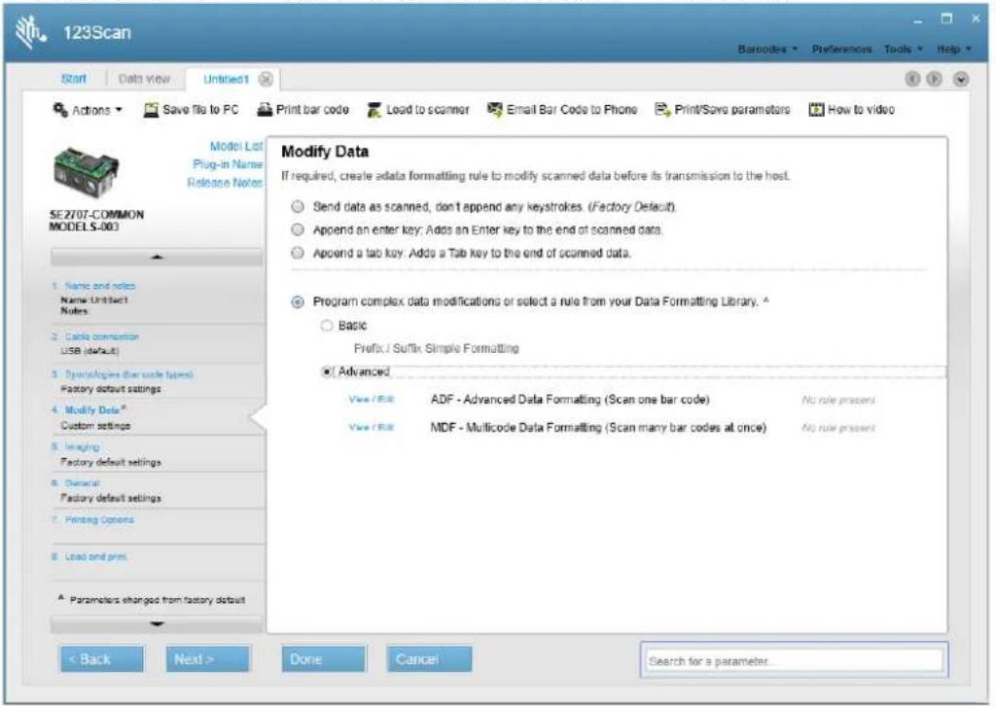Close the Untitled1 tab with the X icon
The width and height of the screenshot is (996, 706).
tap(267, 80)
